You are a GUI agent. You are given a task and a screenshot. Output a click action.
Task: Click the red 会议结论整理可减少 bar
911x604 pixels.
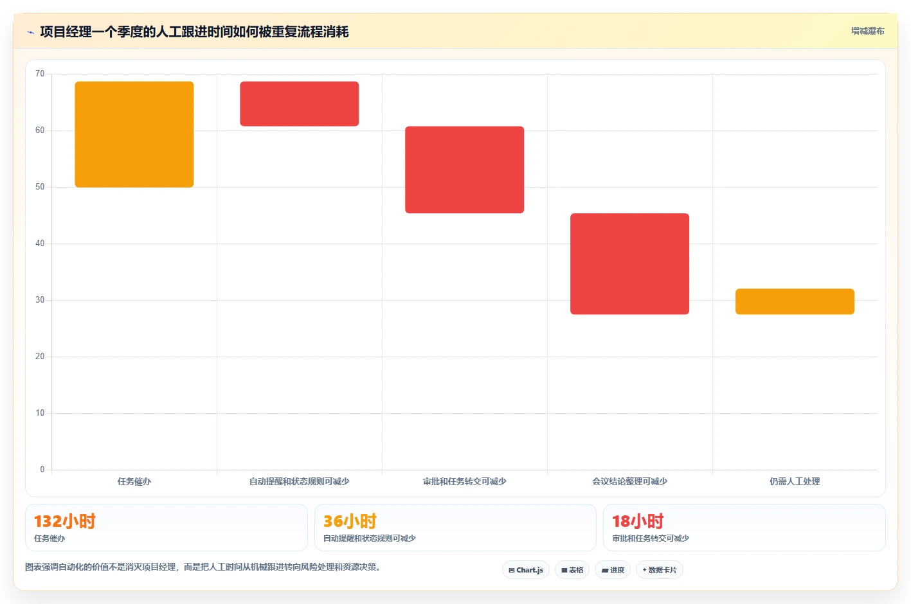(x=630, y=263)
